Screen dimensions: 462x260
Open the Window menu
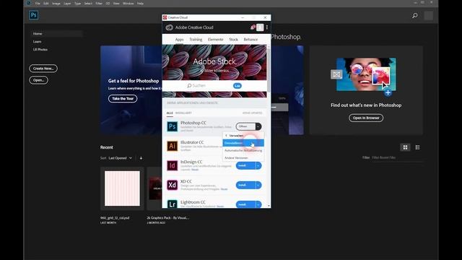128,3
